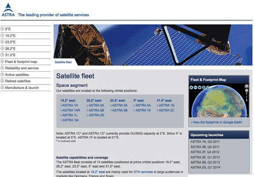Open the ASTRA 1G satellite link
The height and width of the screenshot is (177, 254).
pos(165,105)
